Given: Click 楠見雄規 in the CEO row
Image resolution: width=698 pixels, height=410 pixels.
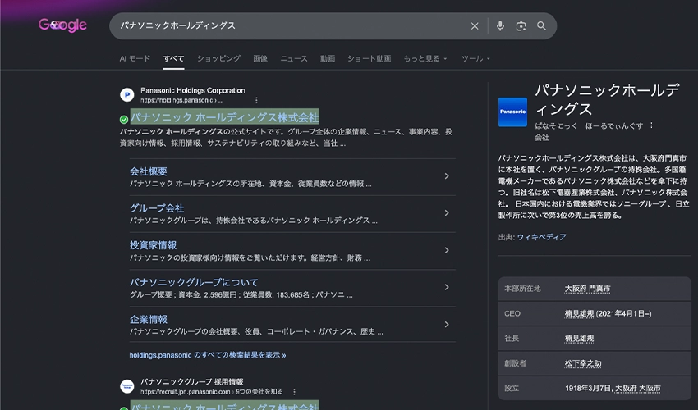Looking at the screenshot, I should click(579, 313).
